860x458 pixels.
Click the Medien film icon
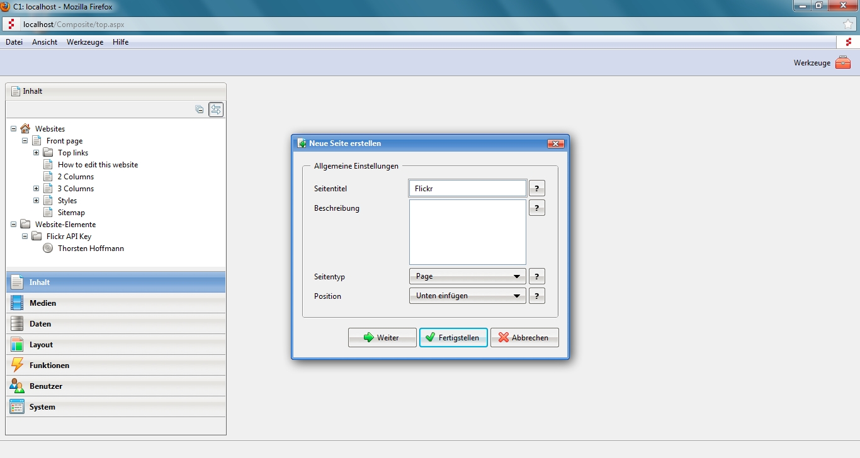pos(17,303)
